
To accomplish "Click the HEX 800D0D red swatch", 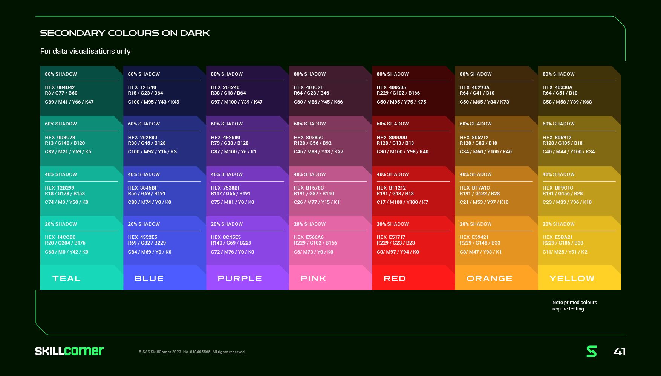I will click(413, 141).
